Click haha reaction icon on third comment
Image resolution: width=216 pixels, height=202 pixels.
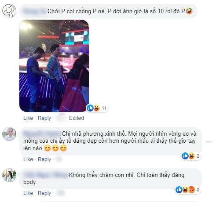pyautogui.click(x=185, y=190)
